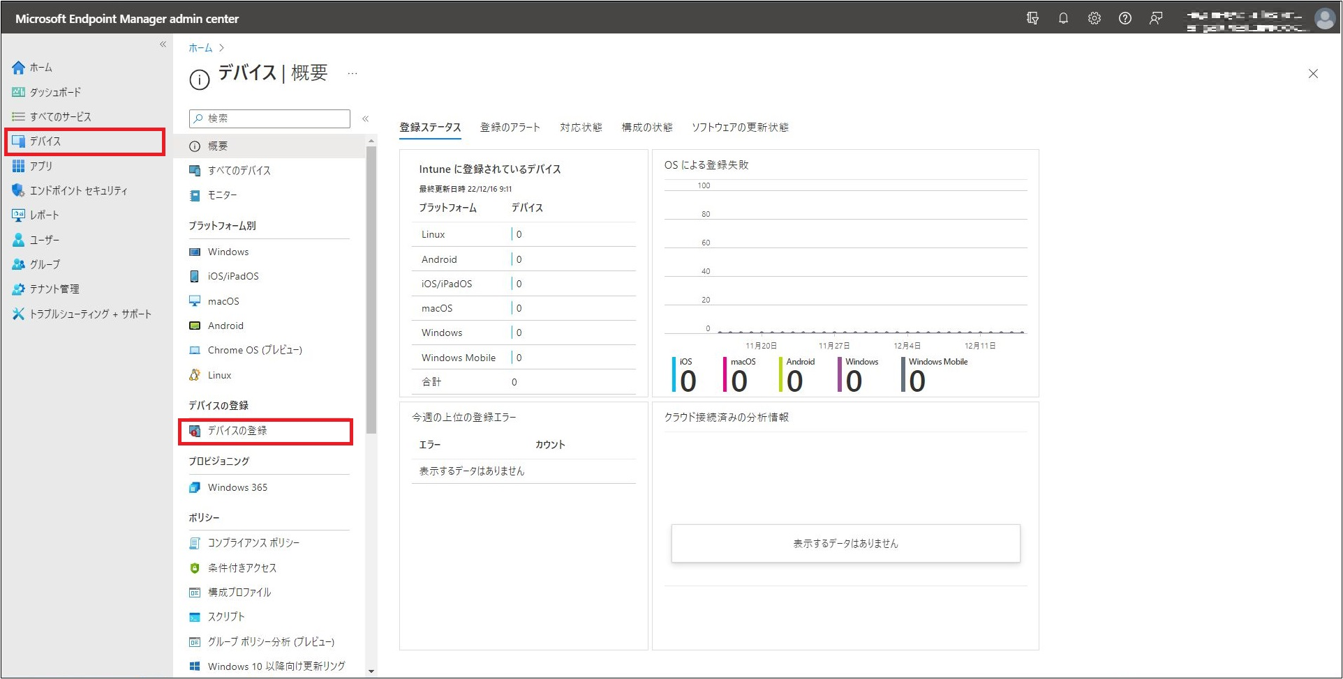Viewport: 1343px width, 679px height.
Task: Open the Cloud Shell directory icon in the header
Action: click(1032, 18)
